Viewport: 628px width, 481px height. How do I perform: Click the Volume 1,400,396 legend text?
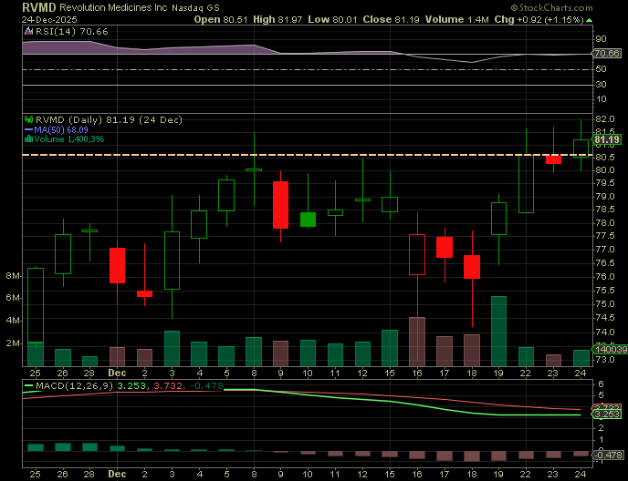point(69,139)
